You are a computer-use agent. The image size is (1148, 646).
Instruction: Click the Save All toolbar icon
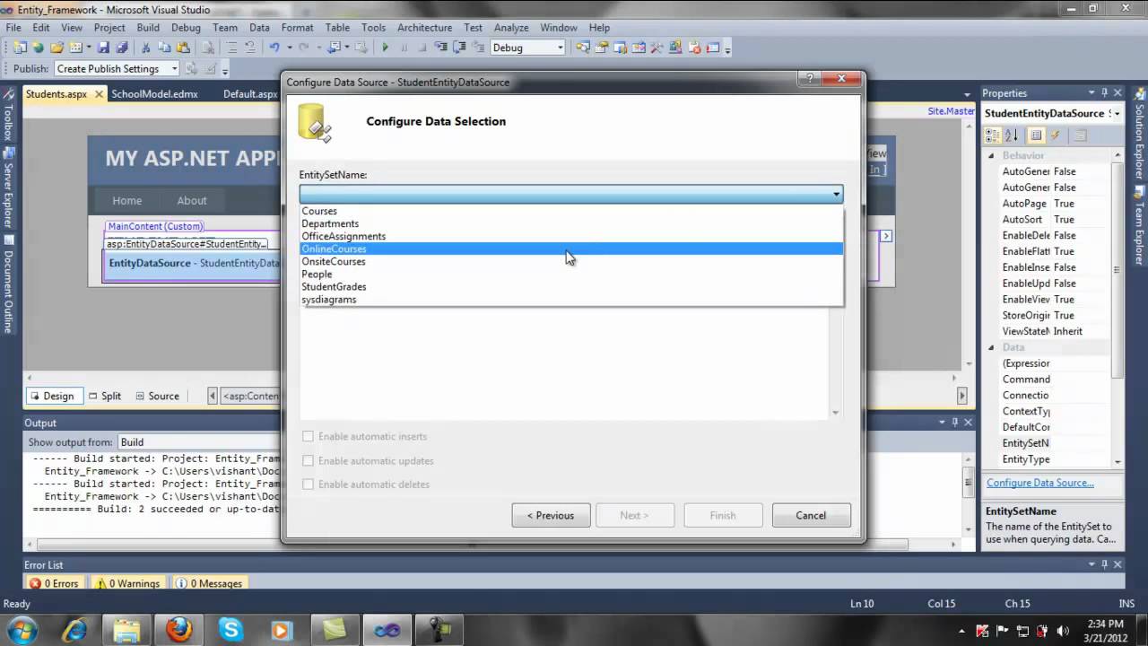(x=121, y=48)
